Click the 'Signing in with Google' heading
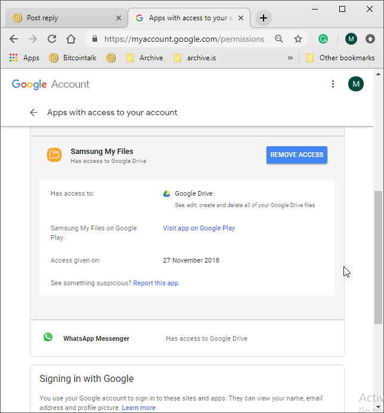Viewport: 384px width, 413px height. (86, 379)
